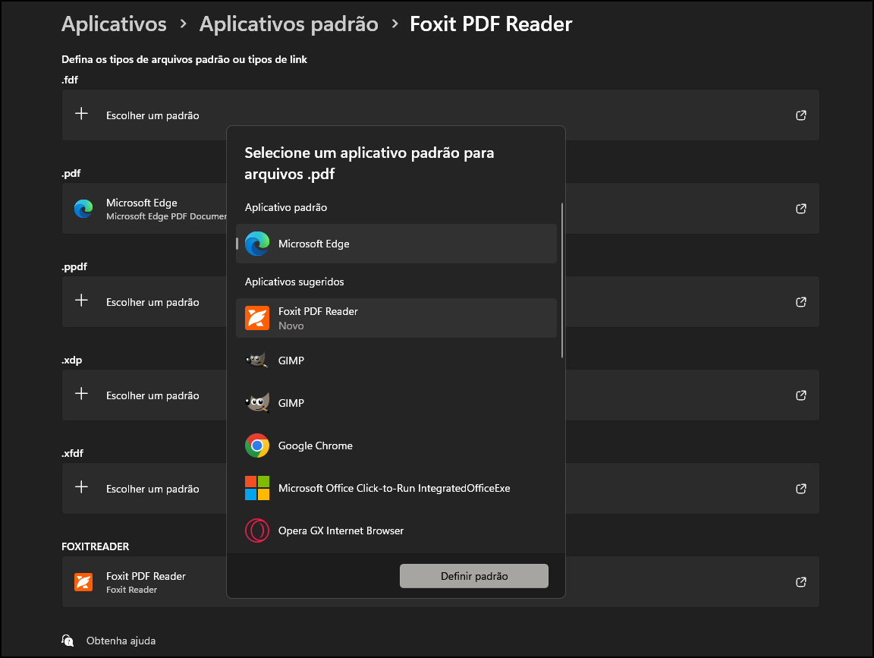Open Foxit PDF Reader FOXITREADER association row
The width and height of the screenshot is (874, 658).
[144, 582]
